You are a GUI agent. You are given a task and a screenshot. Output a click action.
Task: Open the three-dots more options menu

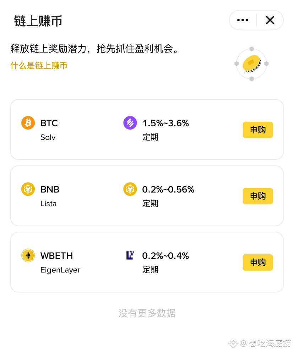click(243, 20)
